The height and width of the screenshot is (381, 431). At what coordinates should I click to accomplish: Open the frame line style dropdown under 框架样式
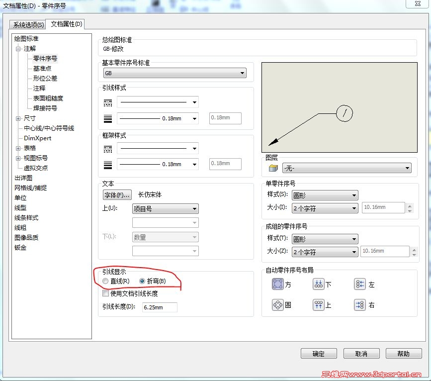[158, 148]
